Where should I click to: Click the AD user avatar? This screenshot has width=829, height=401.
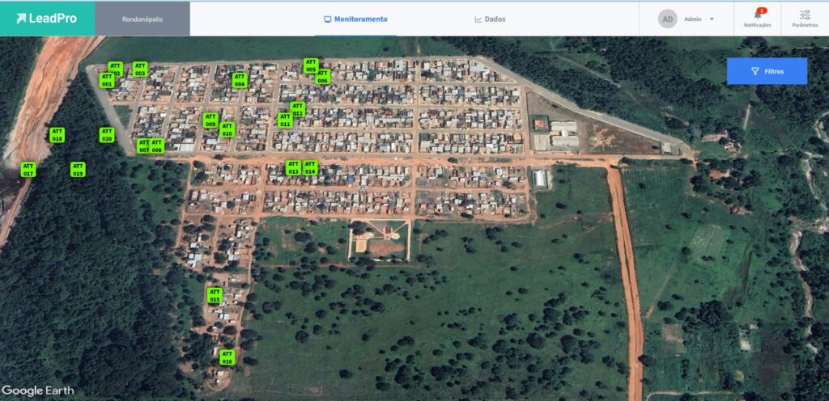click(x=668, y=19)
